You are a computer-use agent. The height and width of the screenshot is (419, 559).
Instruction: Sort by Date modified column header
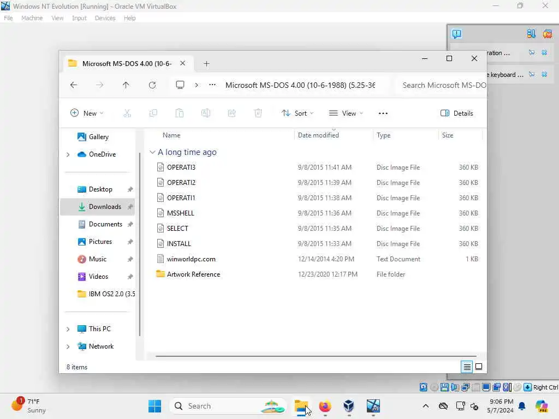coord(318,135)
